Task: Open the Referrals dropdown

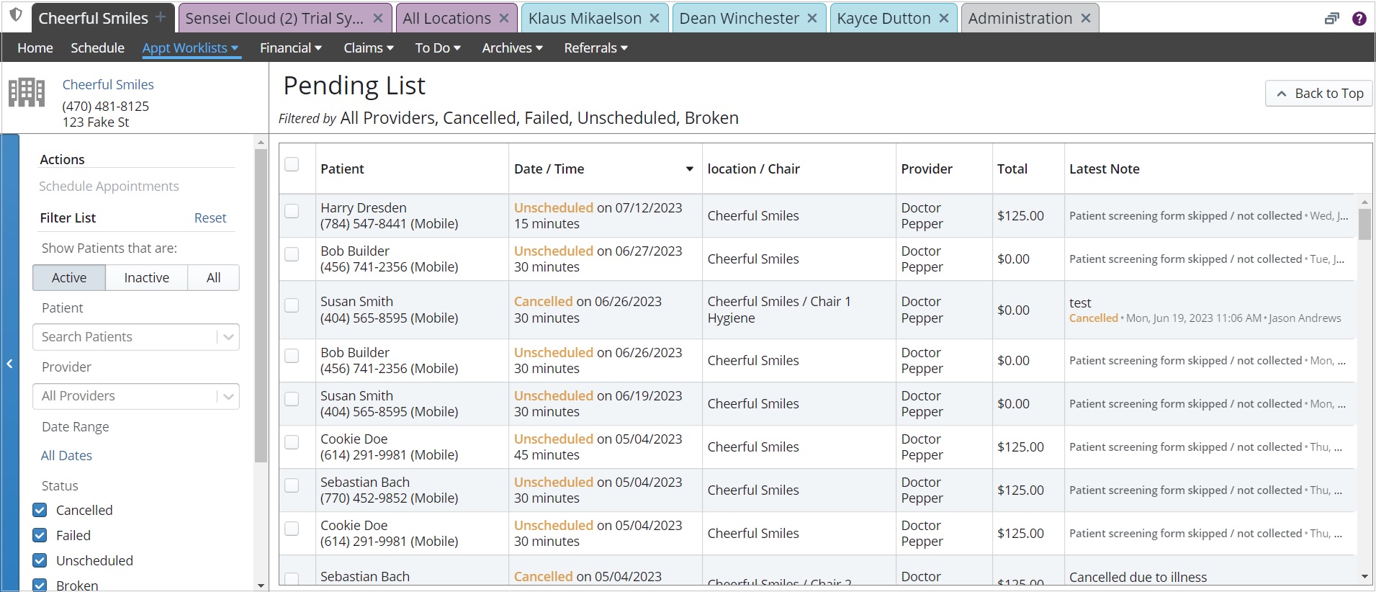Action: coord(596,48)
